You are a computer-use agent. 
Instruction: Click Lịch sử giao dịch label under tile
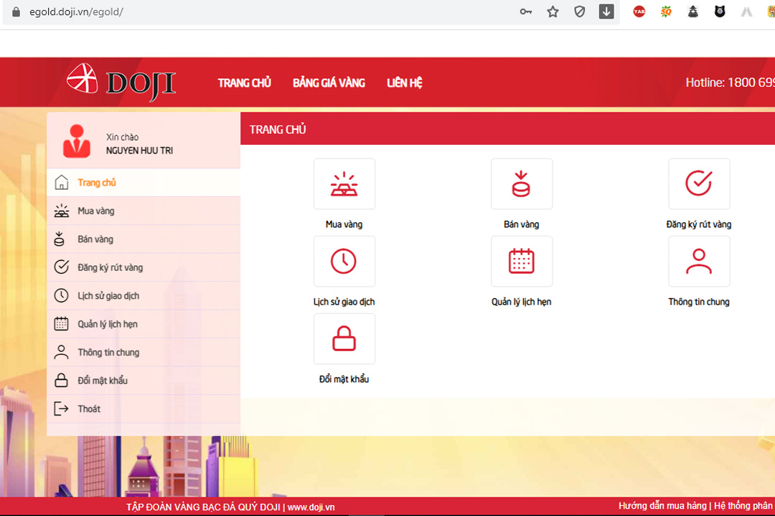point(344,302)
